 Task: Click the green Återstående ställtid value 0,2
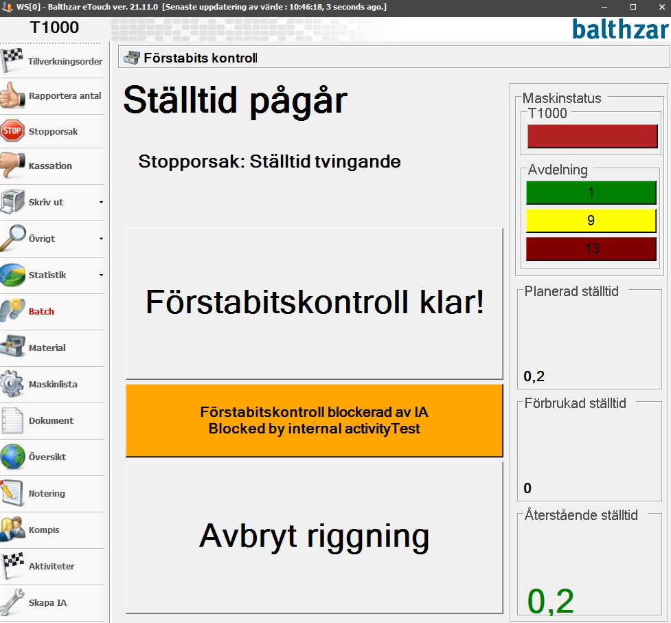pos(550,601)
